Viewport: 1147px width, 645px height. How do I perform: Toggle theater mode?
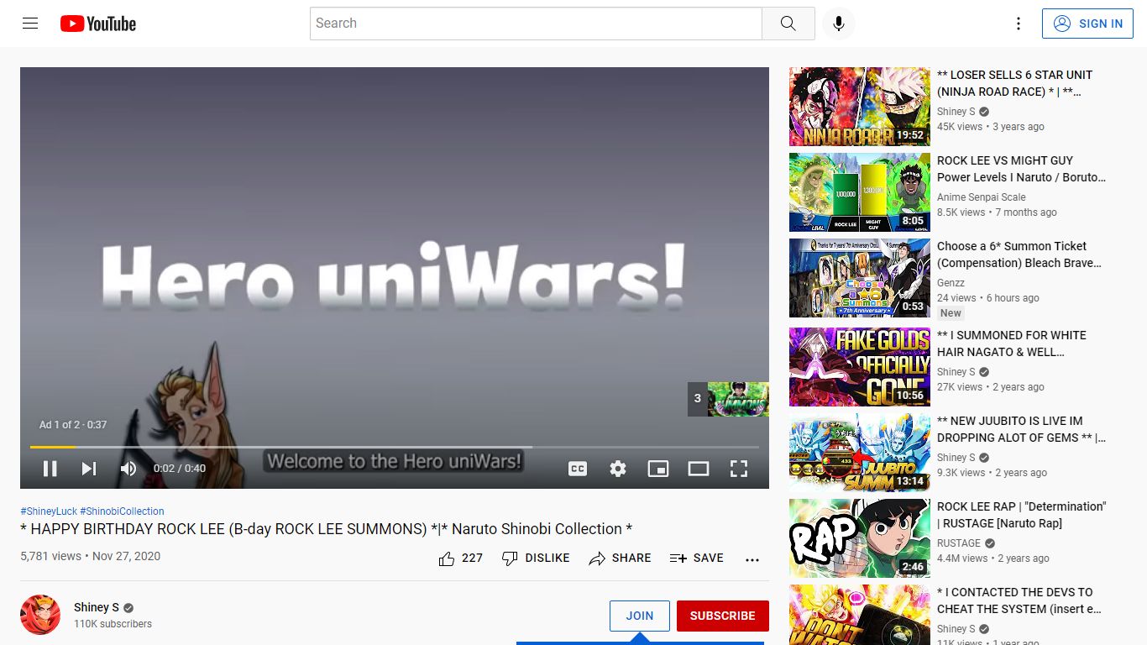pyautogui.click(x=699, y=469)
